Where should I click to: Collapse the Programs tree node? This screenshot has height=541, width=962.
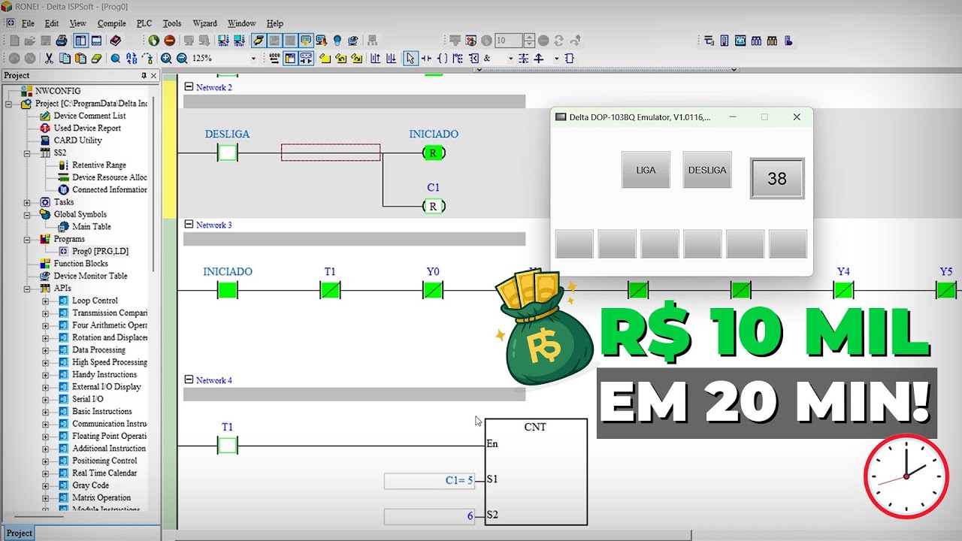pyautogui.click(x=27, y=239)
